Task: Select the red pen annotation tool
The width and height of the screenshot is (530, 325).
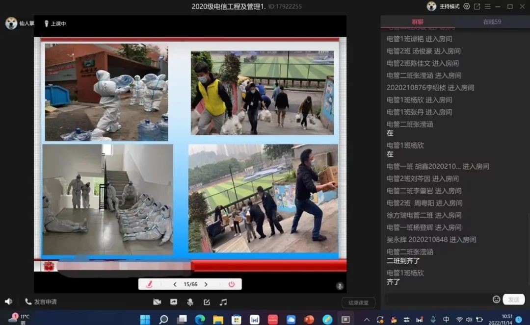Action: tap(149, 284)
